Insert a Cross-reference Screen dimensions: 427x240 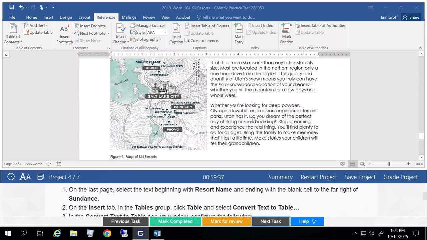(x=201, y=41)
